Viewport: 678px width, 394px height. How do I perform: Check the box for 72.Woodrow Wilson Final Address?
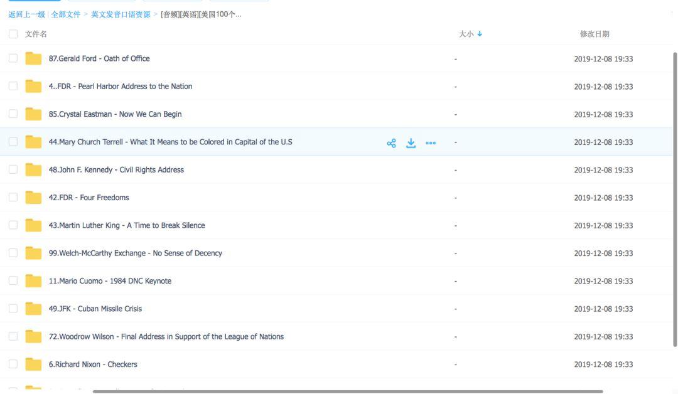click(x=13, y=336)
